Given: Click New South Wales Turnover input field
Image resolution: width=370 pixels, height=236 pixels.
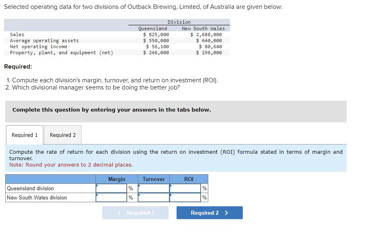Looking at the screenshot, I should tap(153, 197).
